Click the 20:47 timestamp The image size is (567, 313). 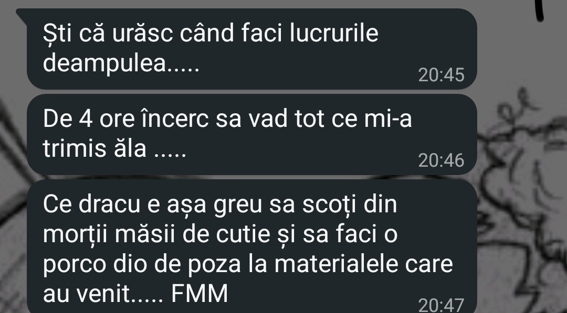point(441,305)
